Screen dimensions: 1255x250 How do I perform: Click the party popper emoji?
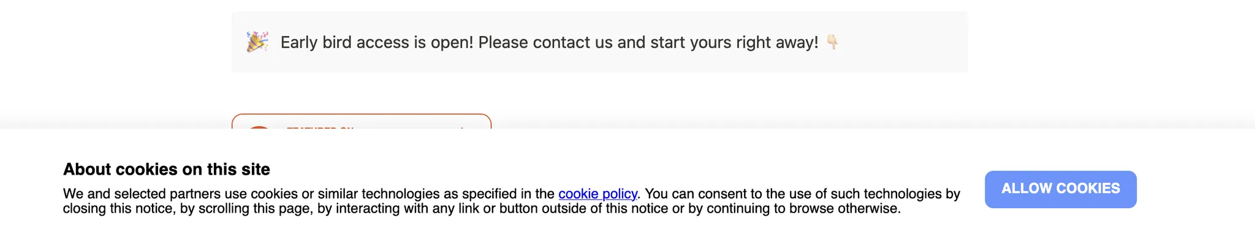pos(257,42)
